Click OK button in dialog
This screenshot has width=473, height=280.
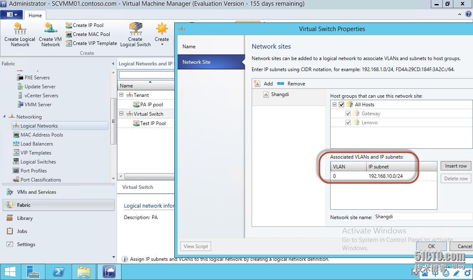pyautogui.click(x=431, y=246)
